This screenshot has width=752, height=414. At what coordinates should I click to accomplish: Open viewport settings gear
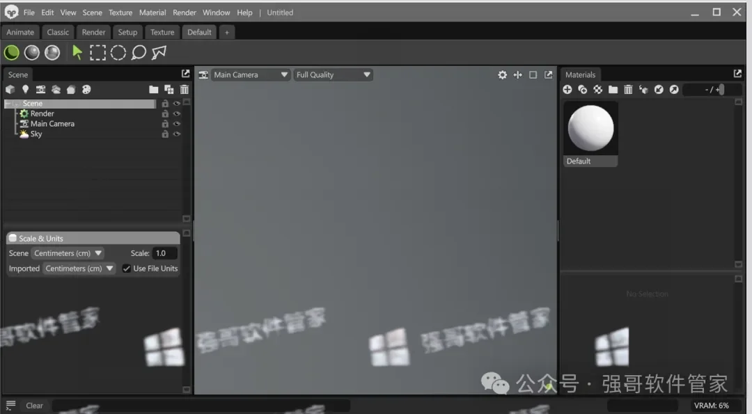pyautogui.click(x=502, y=74)
